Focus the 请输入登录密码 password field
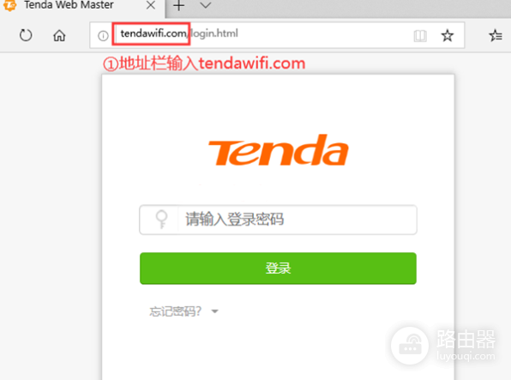The image size is (511, 380). (x=278, y=220)
